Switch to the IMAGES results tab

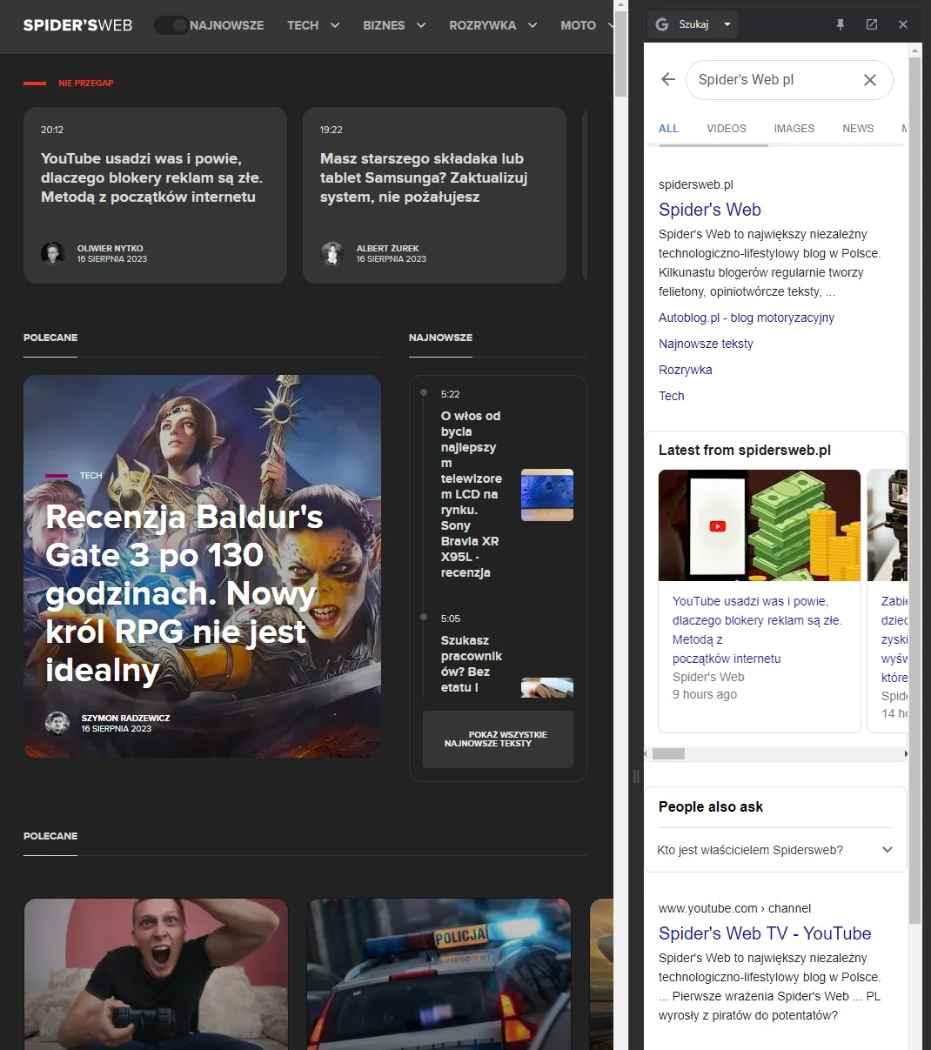point(794,129)
